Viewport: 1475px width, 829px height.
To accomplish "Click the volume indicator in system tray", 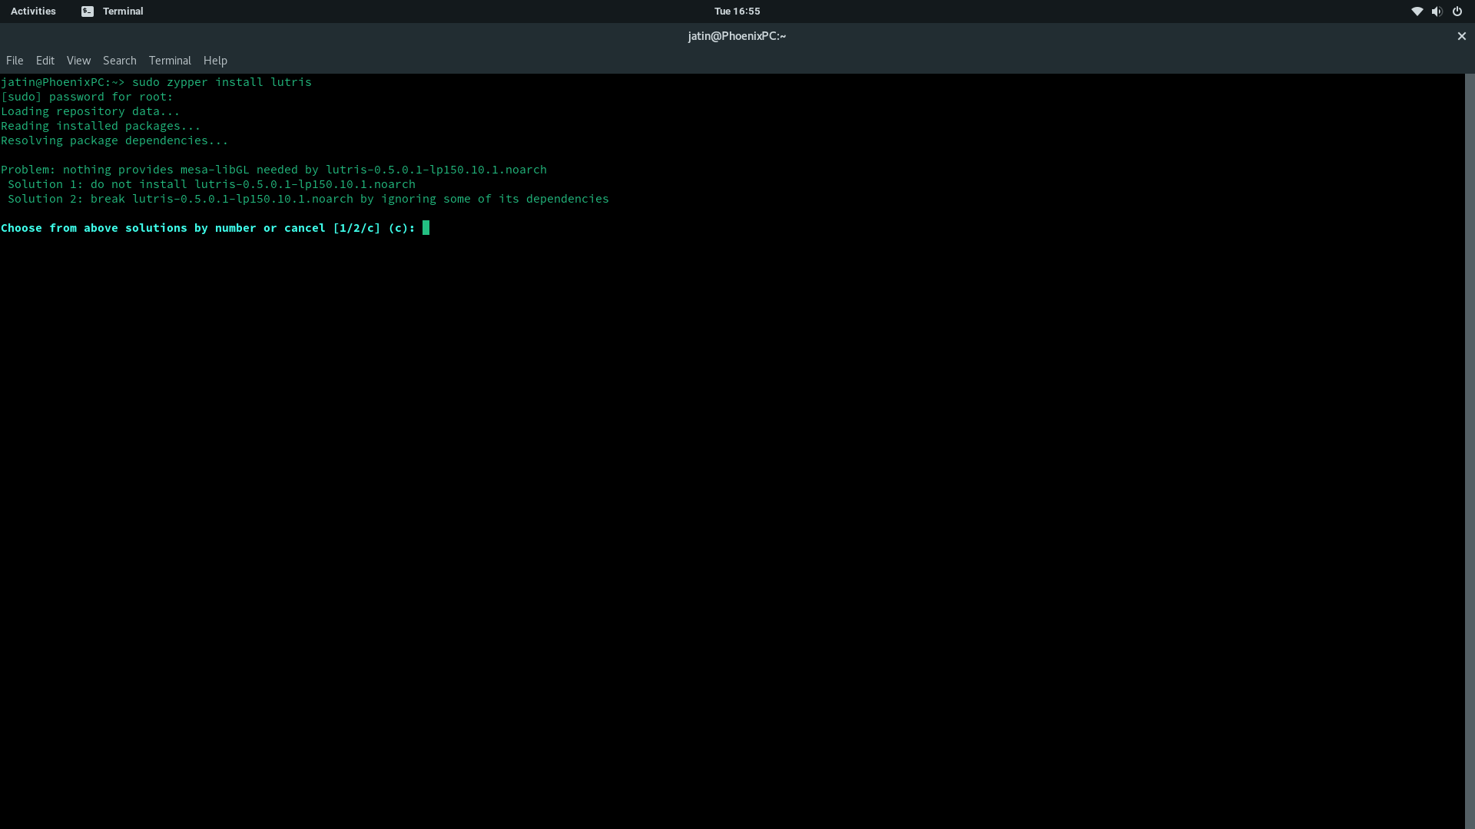I will pos(1436,12).
